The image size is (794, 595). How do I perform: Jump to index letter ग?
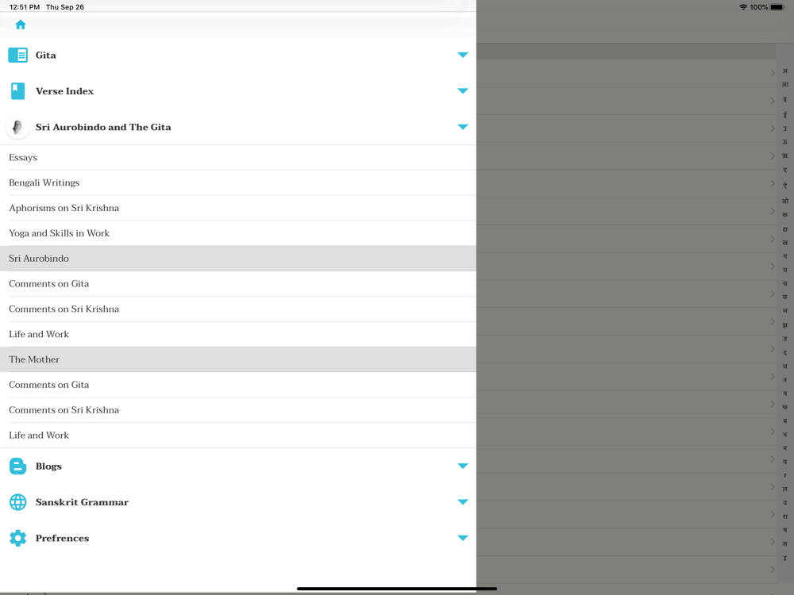785,256
